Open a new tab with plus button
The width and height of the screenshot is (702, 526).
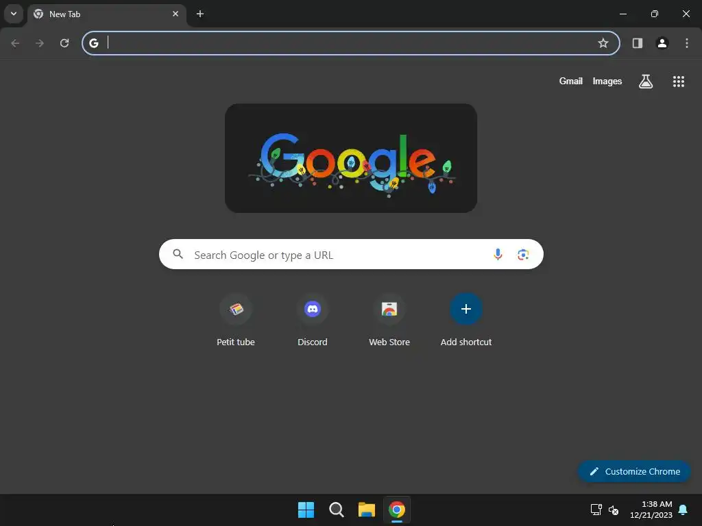tap(200, 14)
